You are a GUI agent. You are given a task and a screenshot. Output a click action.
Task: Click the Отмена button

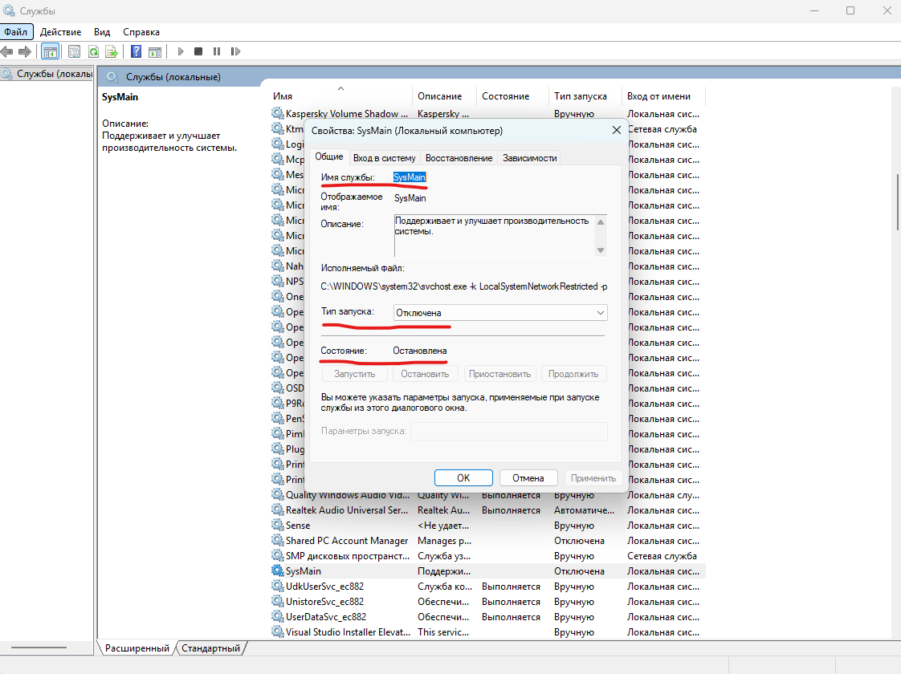[528, 478]
